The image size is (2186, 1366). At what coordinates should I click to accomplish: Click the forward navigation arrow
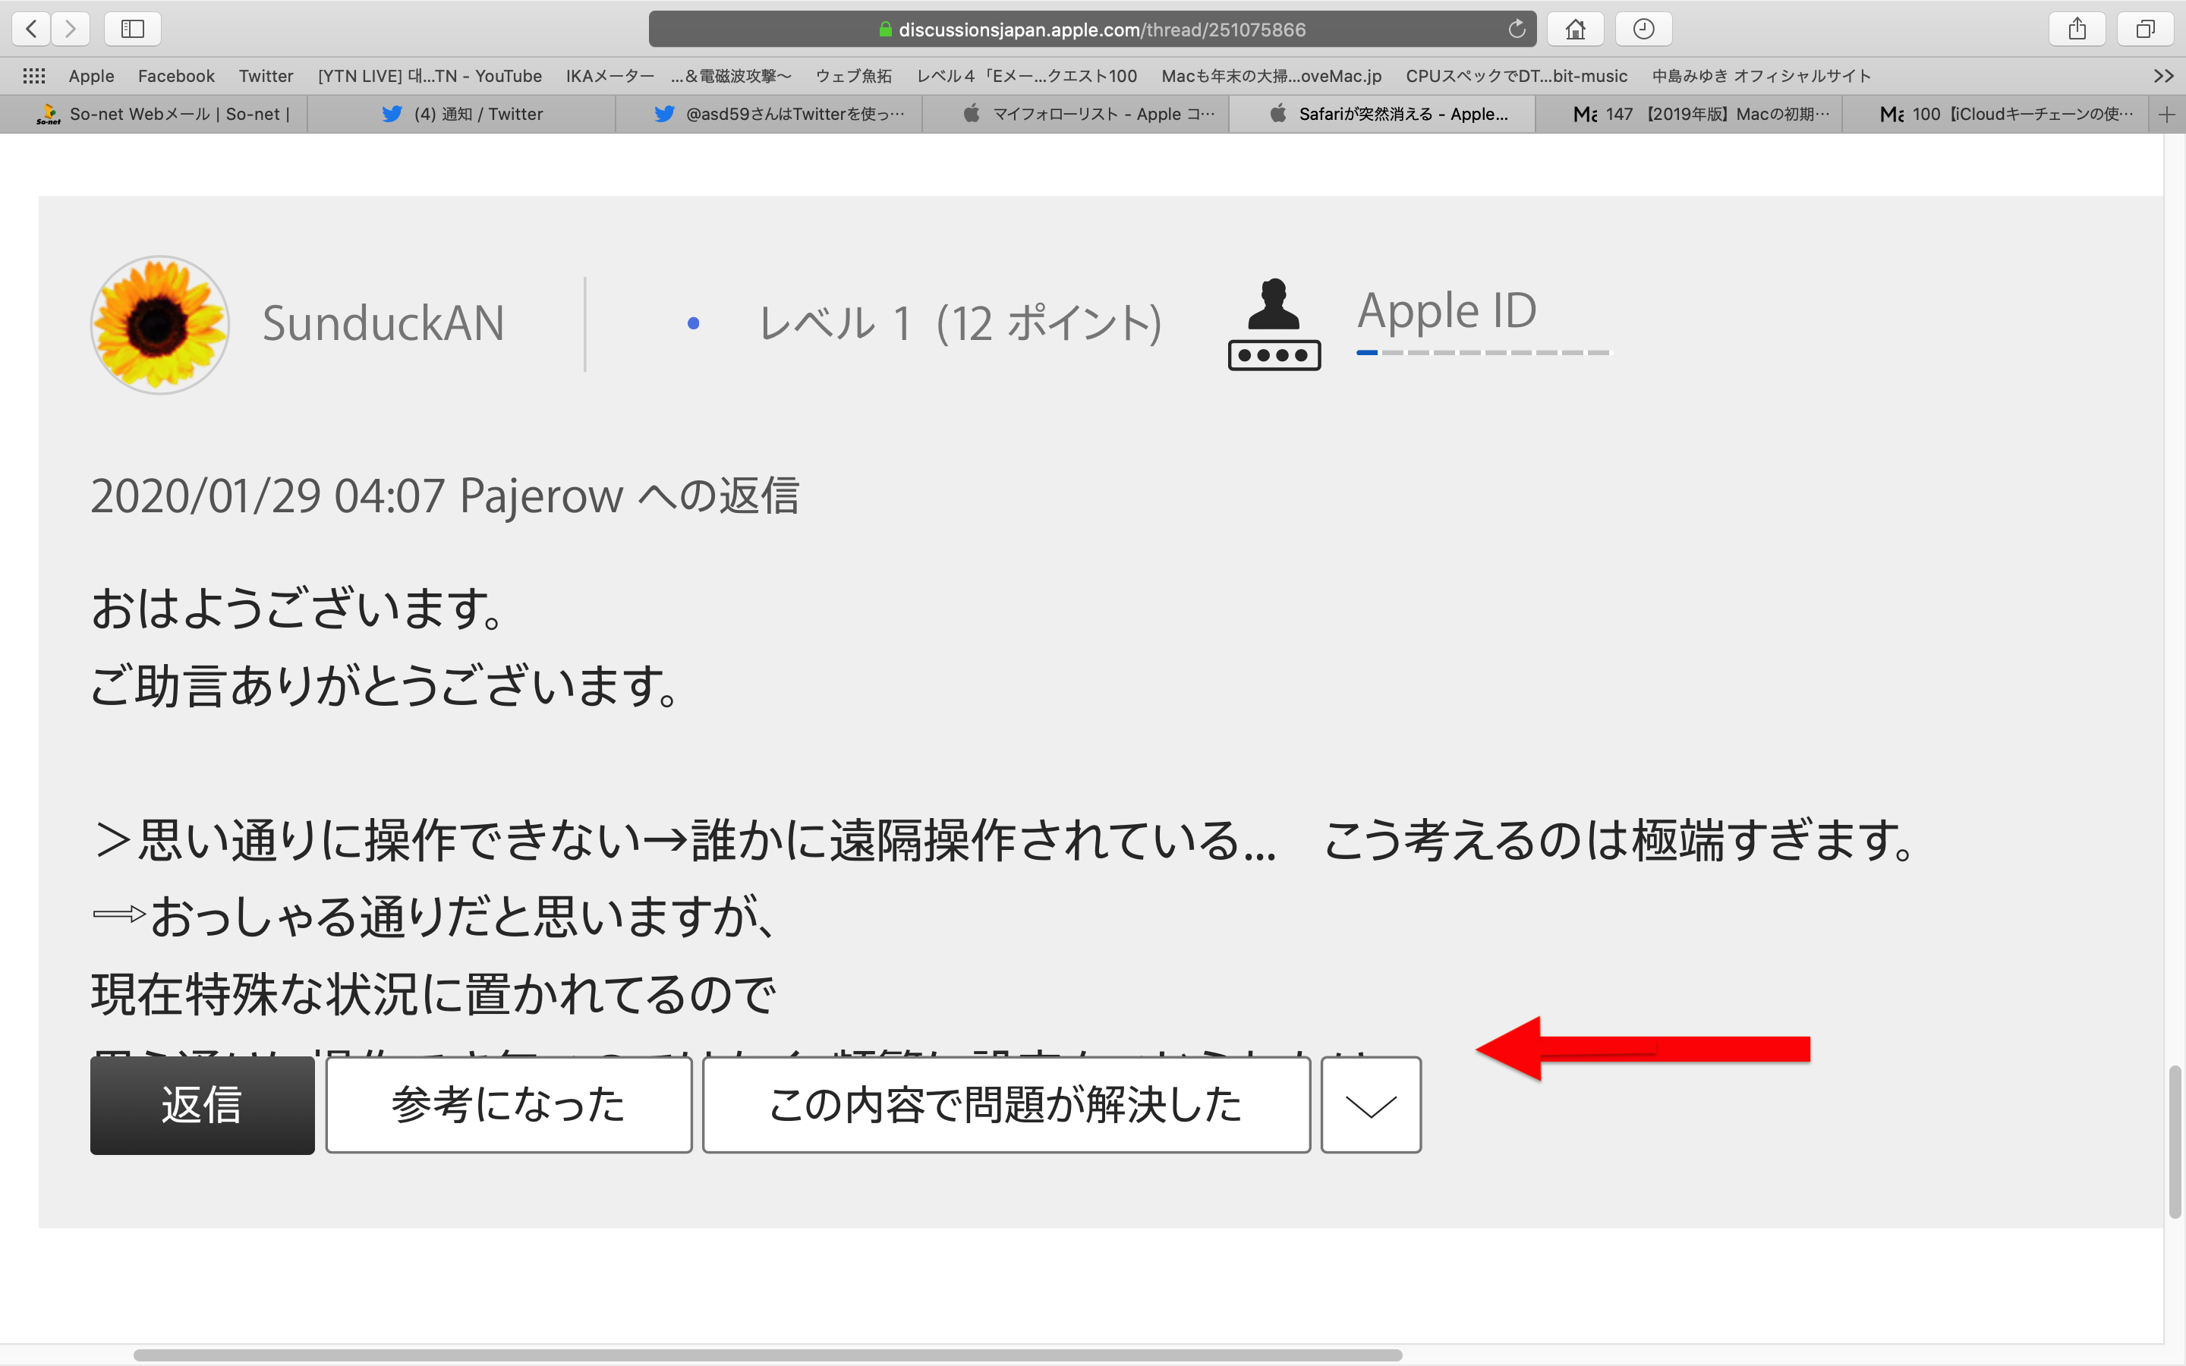pos(71,29)
